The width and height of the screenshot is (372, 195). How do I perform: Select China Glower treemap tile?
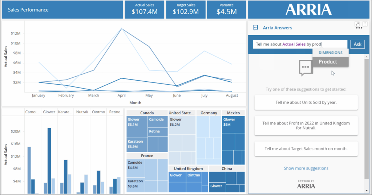(217, 187)
